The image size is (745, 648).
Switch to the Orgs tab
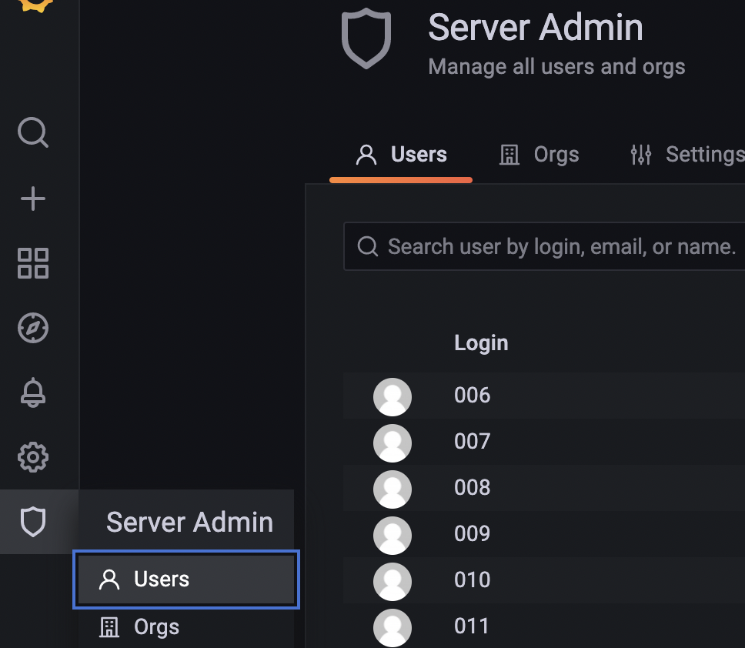539,155
